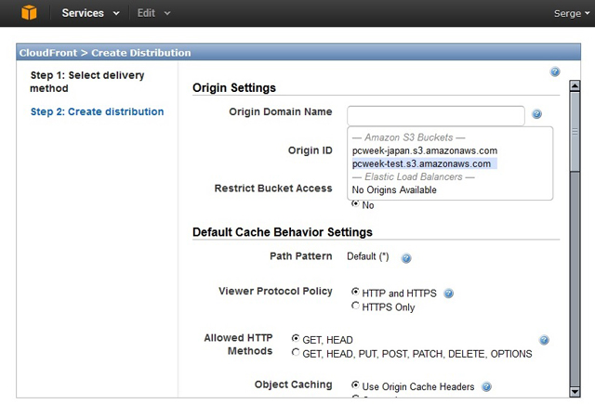The height and width of the screenshot is (404, 595).
Task: Choose pcweek-test.s3.amazonaws.com origin
Action: click(x=424, y=163)
